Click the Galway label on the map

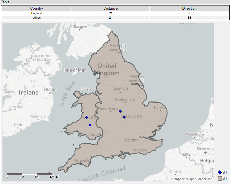coord(10,92)
